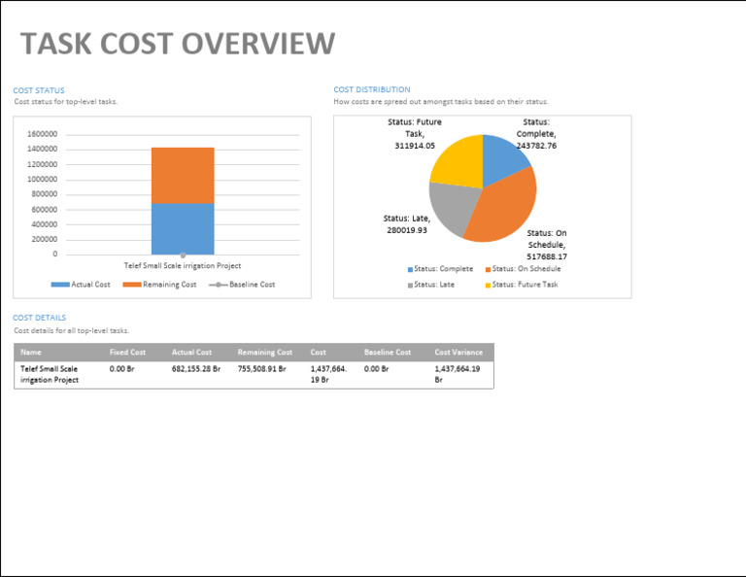Viewport: 746px width, 577px height.
Task: Click the 'Status: Future Task' pie legend entry
Action: click(522, 285)
